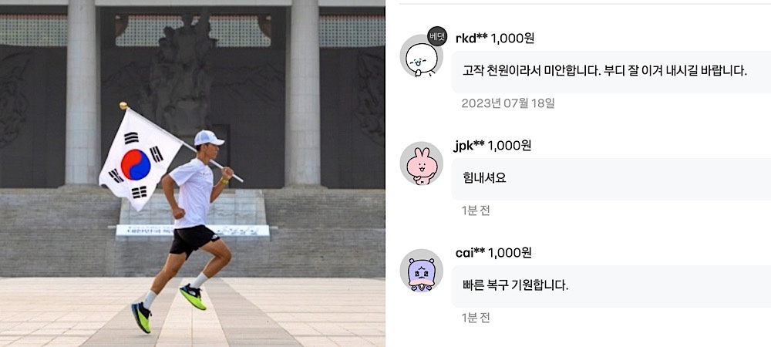Click the 1,000원 amount beside rkd**
Viewport: 771px width, 347px height.
(x=513, y=39)
